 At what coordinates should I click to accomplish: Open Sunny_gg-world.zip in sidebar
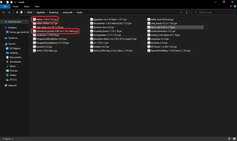tap(17, 32)
